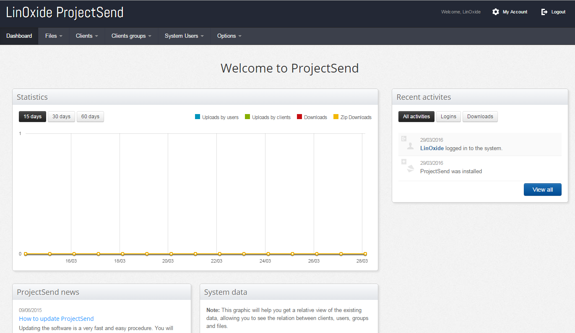
Task: Click the Uploads by clients green legend swatch
Action: (x=247, y=117)
